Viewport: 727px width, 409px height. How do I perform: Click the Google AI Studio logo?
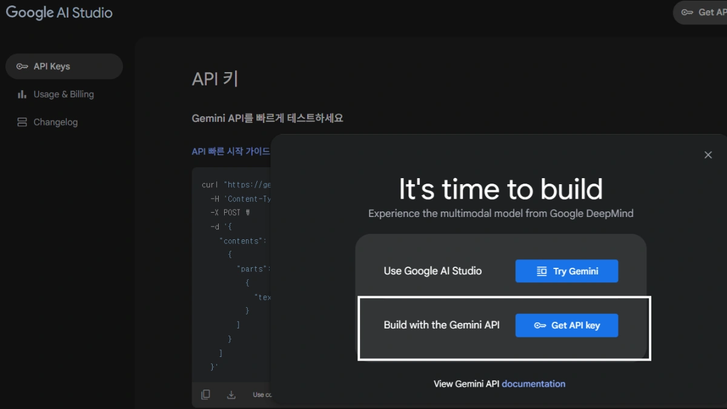pos(59,12)
